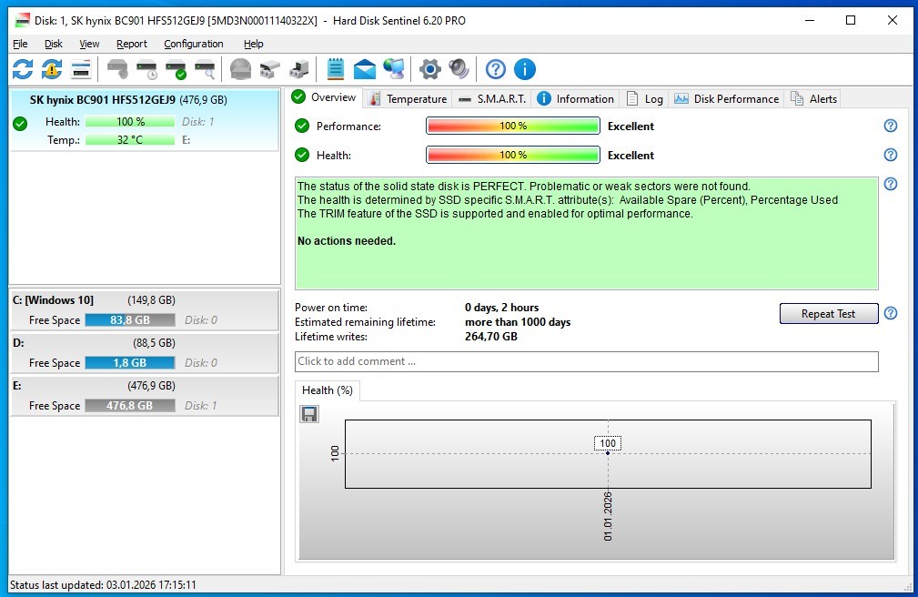Click the speaker sound icon in toolbar
This screenshot has height=597, width=918.
tap(459, 69)
